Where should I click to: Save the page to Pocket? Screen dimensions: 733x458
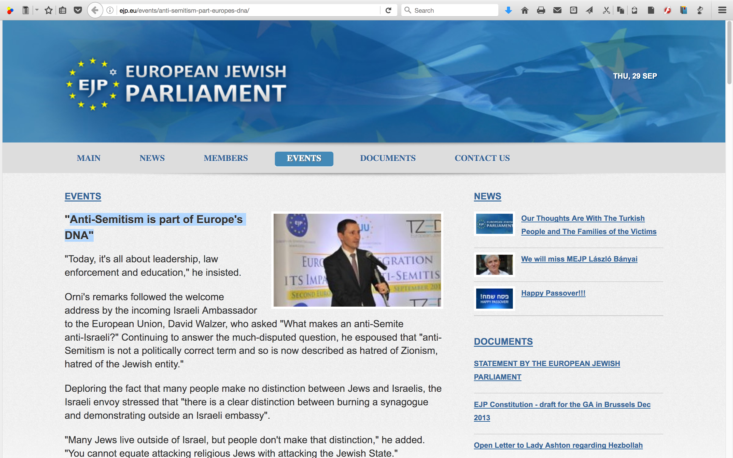point(78,11)
